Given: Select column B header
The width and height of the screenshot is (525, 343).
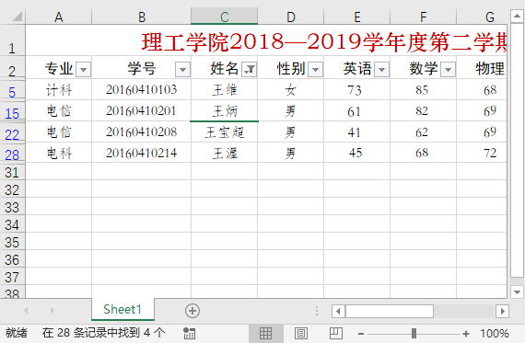Looking at the screenshot, I should 141,17.
